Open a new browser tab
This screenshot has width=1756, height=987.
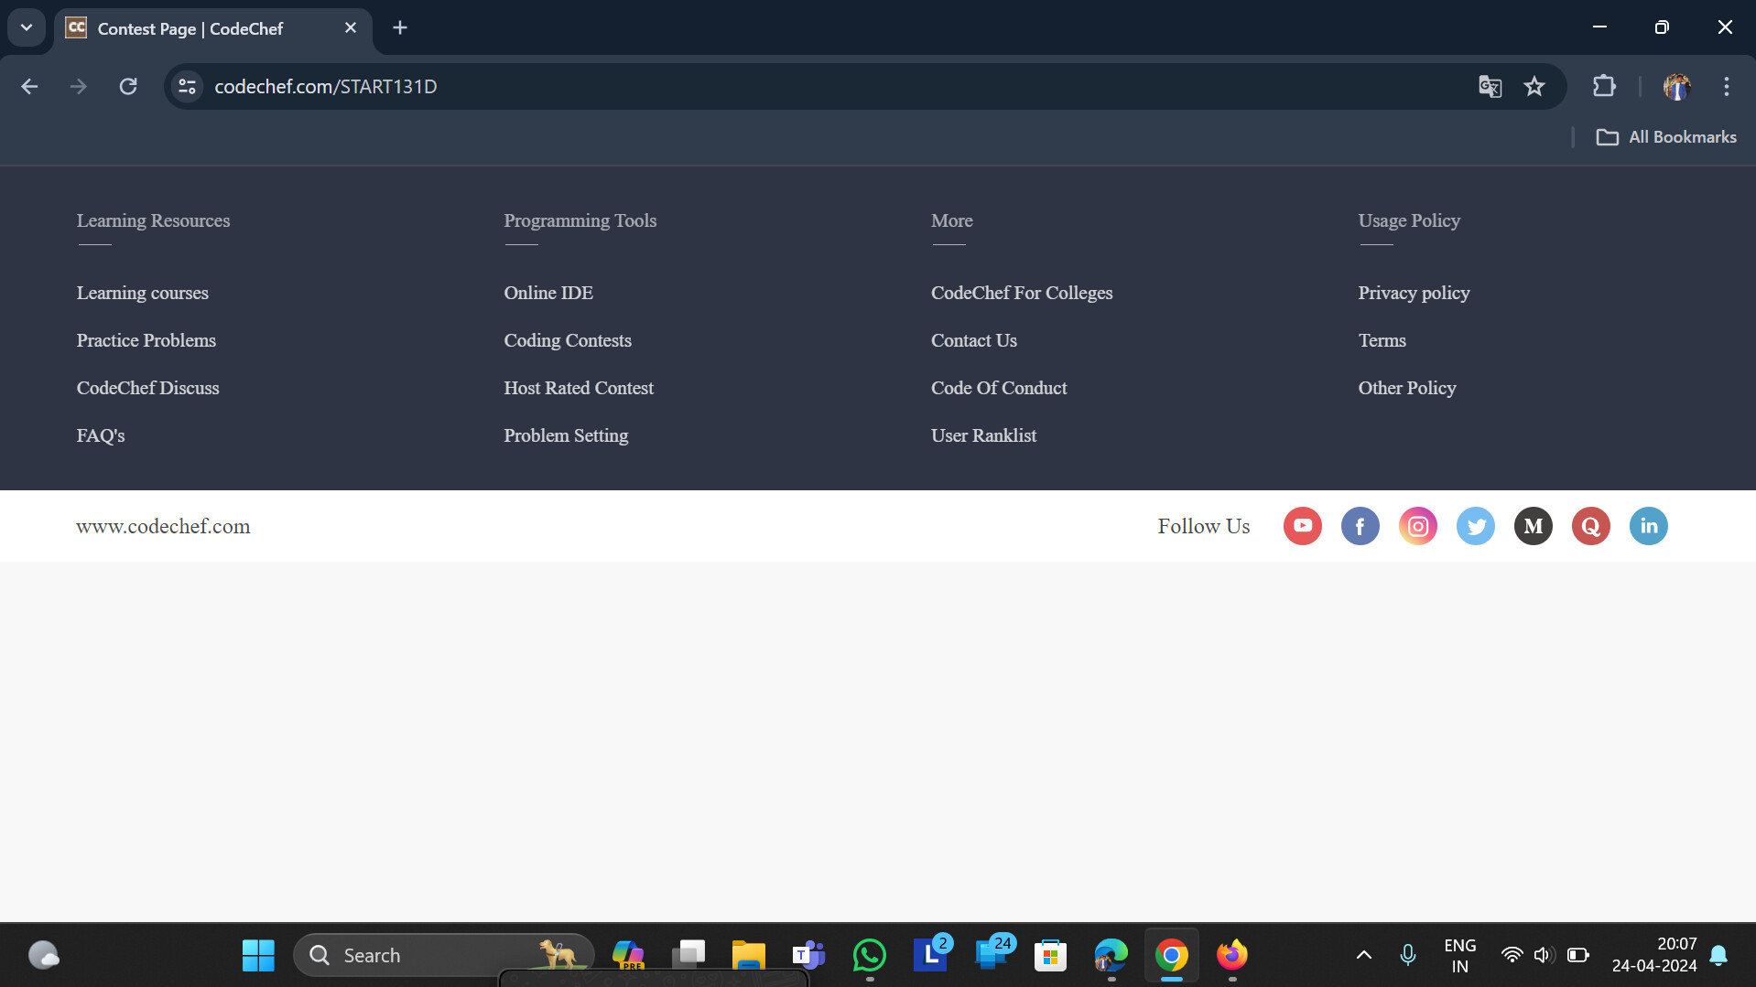[400, 27]
